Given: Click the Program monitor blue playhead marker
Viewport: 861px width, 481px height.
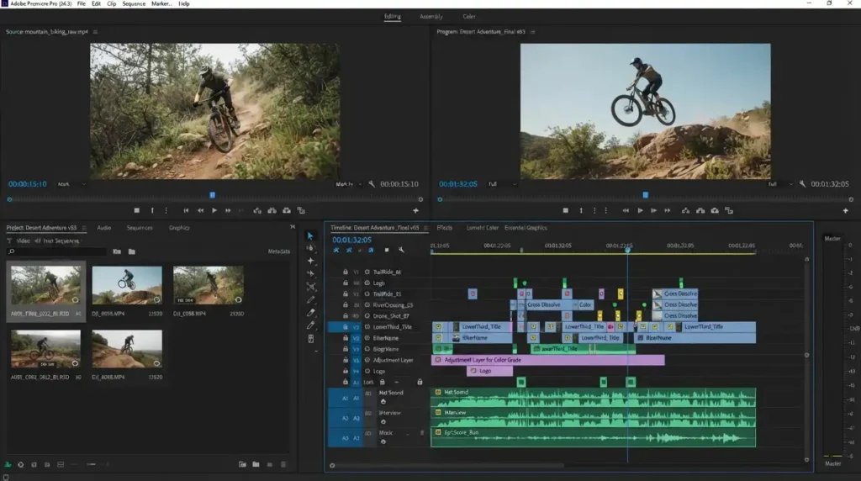Looking at the screenshot, I should [x=646, y=195].
